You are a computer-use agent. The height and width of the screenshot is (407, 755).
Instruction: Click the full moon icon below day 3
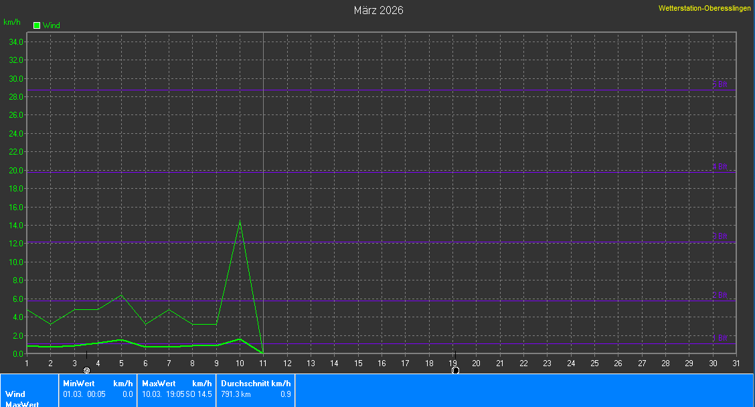tap(86, 370)
